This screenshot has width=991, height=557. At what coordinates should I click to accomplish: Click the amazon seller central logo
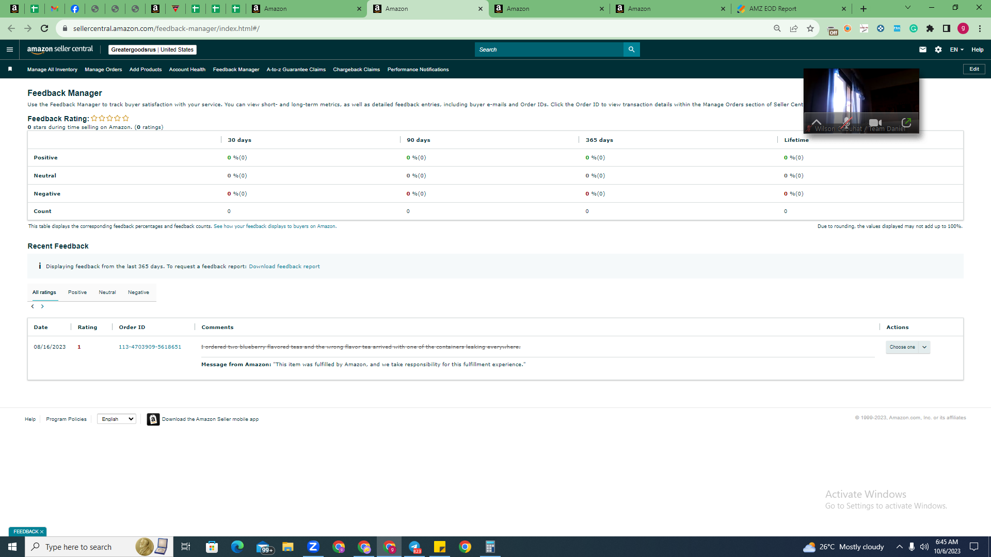click(x=60, y=50)
